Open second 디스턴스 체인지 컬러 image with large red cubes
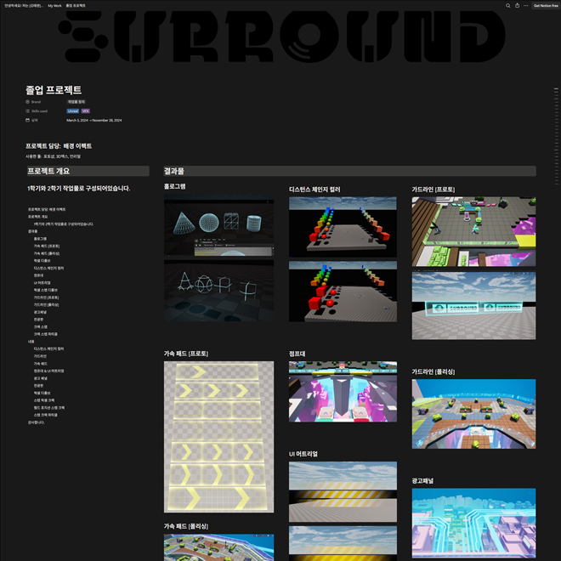This screenshot has width=561, height=561. click(343, 292)
